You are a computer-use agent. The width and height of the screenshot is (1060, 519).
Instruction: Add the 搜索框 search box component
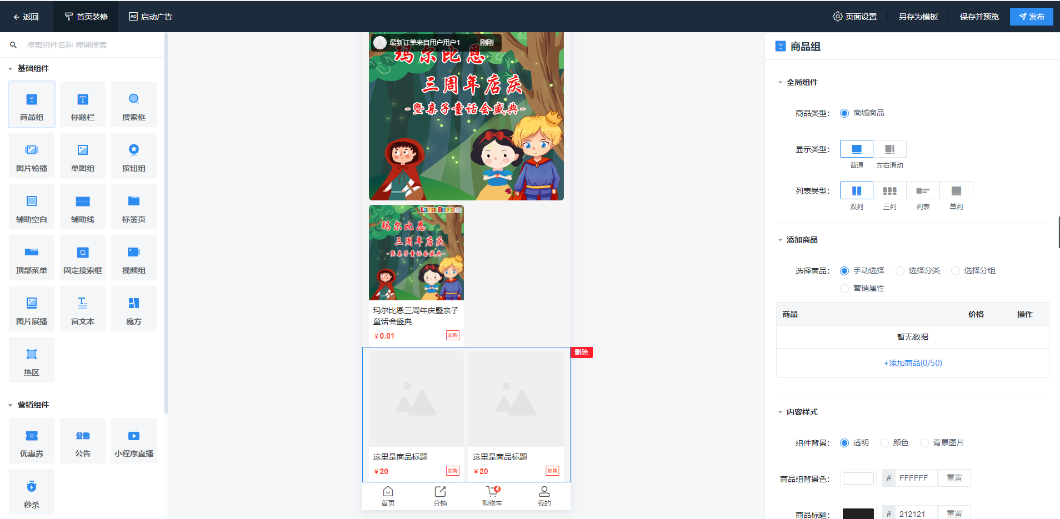tap(134, 104)
